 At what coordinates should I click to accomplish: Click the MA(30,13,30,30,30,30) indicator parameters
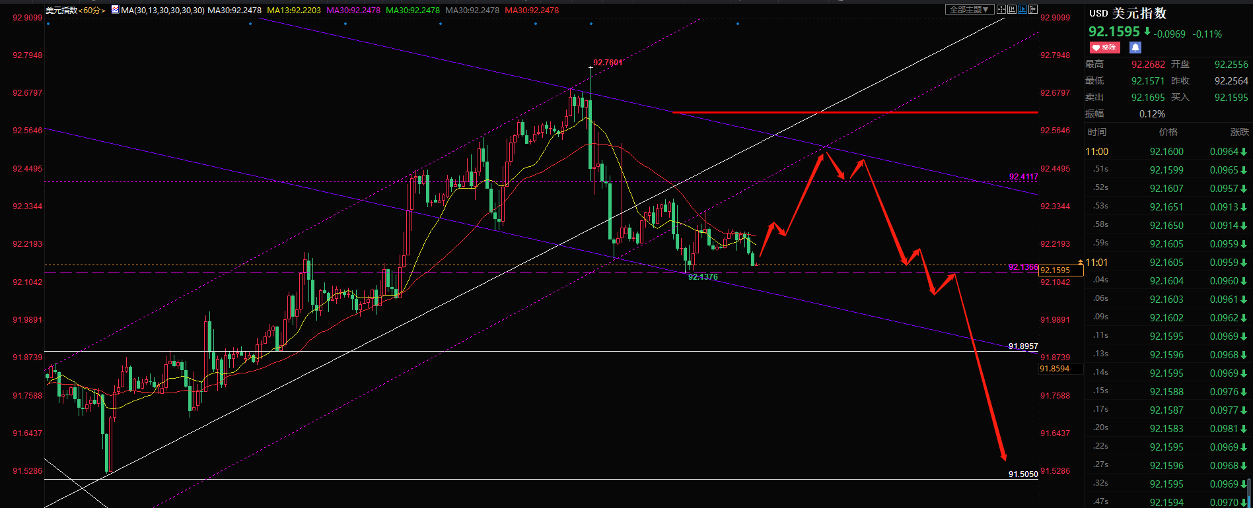pyautogui.click(x=162, y=11)
